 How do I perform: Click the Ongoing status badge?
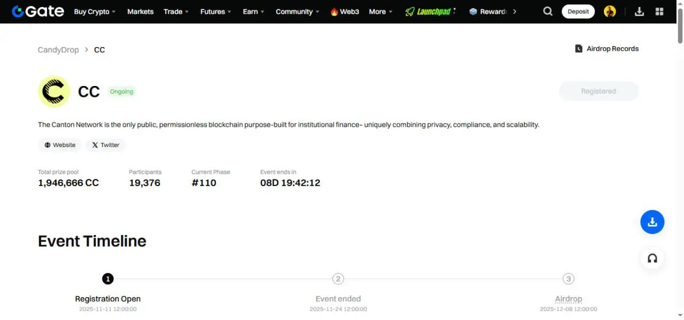pyautogui.click(x=121, y=91)
